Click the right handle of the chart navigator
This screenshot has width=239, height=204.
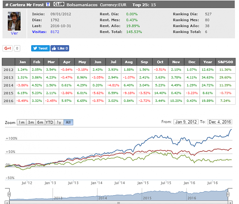[228, 194]
